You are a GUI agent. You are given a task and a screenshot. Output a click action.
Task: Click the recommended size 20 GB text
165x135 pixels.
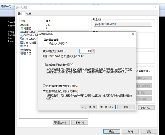click(x=63, y=56)
